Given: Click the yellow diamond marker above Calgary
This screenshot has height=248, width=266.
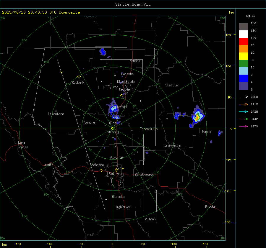Looking at the screenshot, I should 117,170.
